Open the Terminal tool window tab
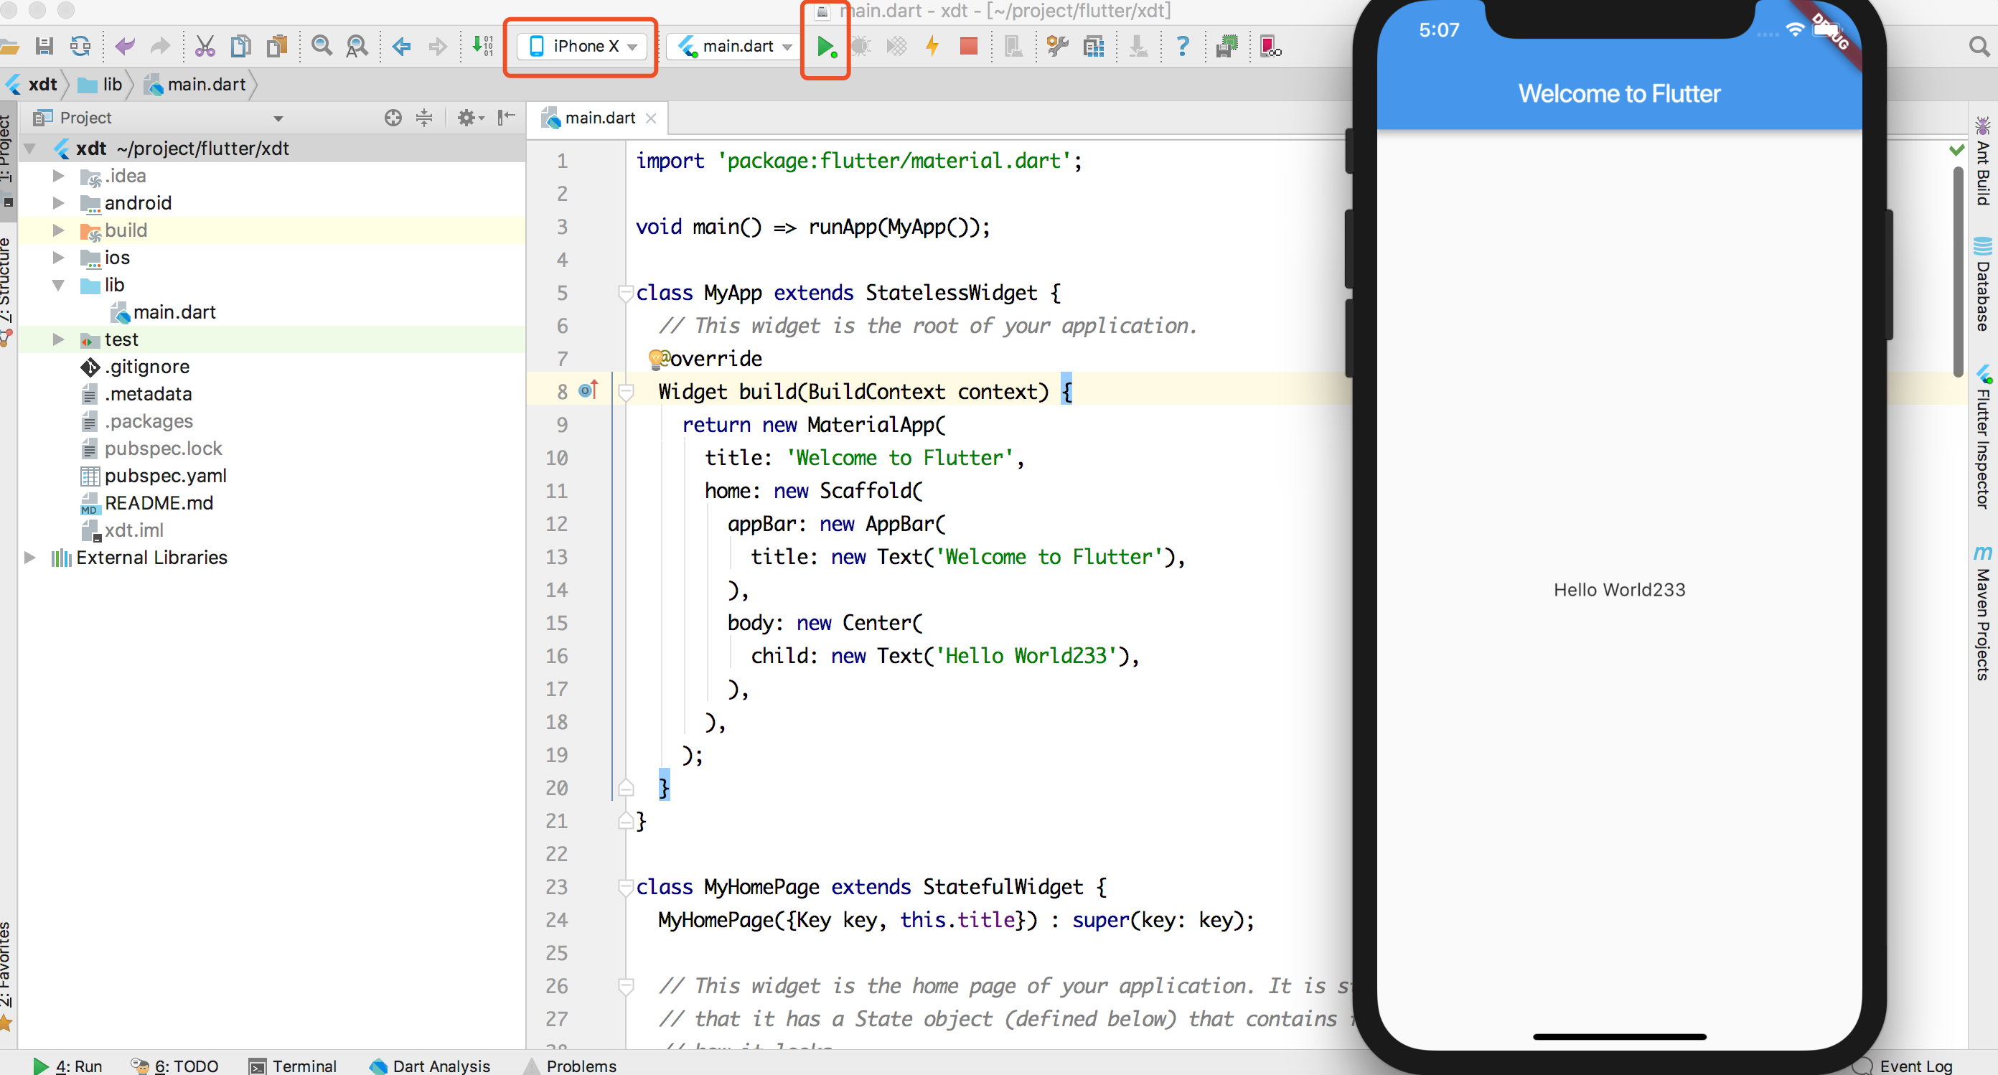 [292, 1066]
